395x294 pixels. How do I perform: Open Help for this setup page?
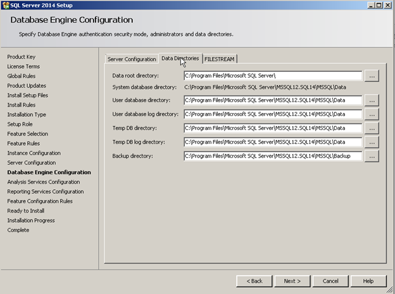click(368, 281)
